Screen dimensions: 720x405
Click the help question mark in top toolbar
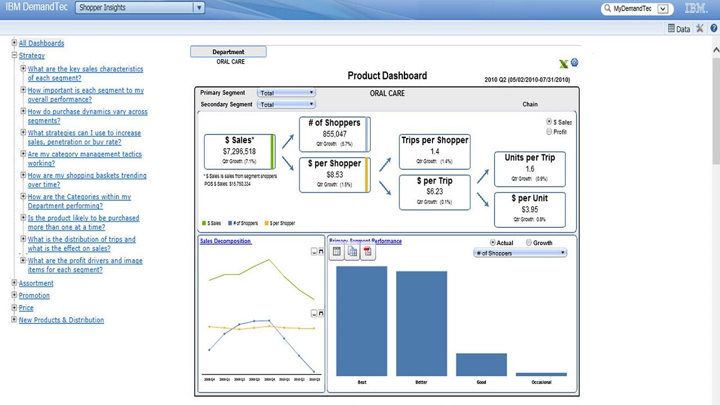coord(714,28)
